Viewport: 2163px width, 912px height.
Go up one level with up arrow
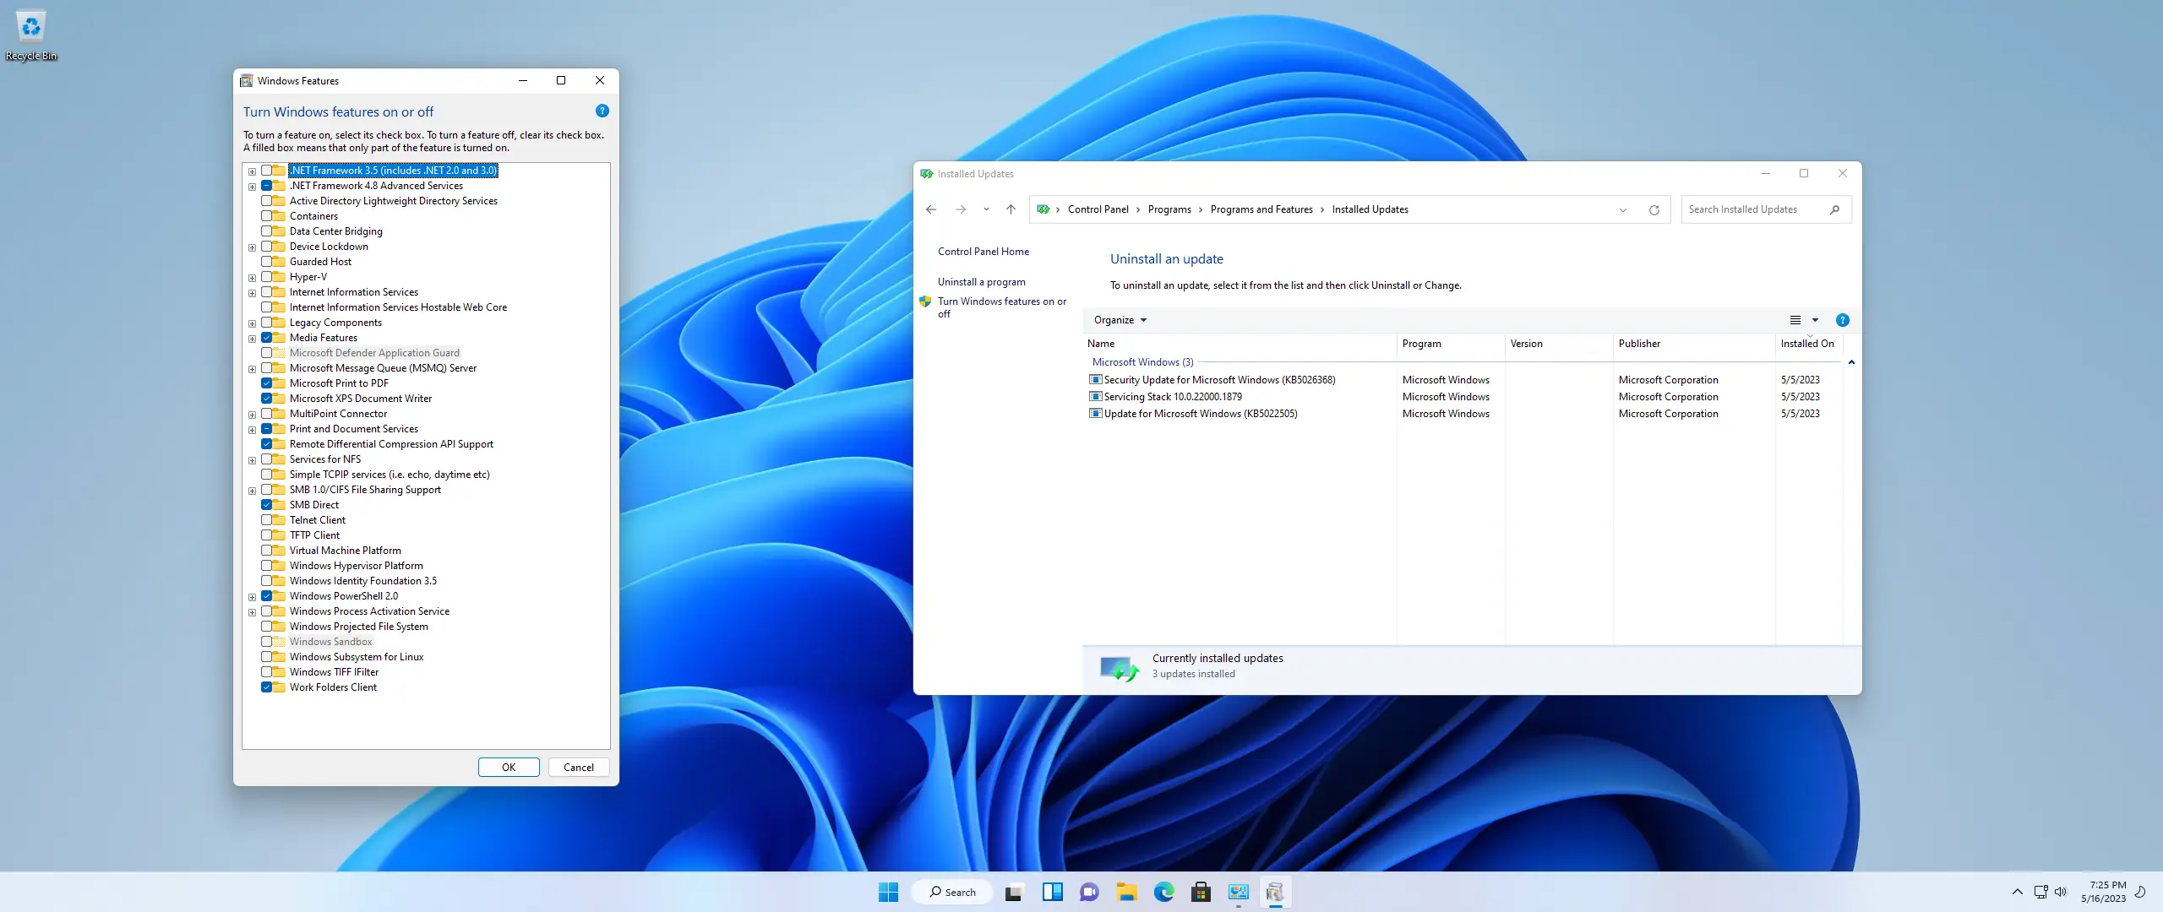click(x=1011, y=209)
